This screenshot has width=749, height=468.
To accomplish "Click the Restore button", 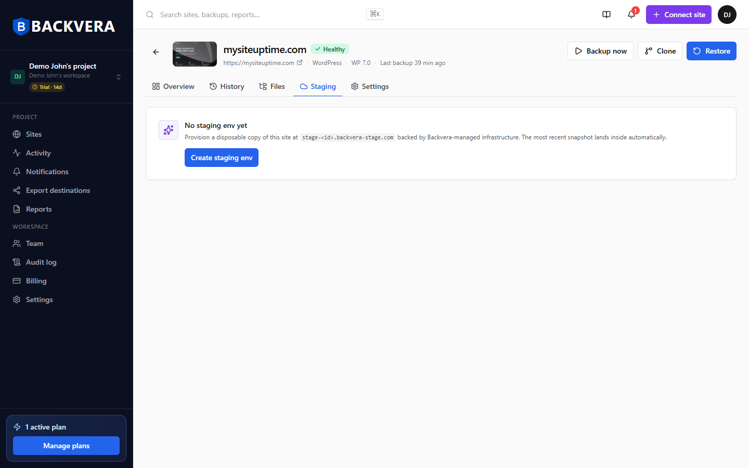I will [x=712, y=51].
